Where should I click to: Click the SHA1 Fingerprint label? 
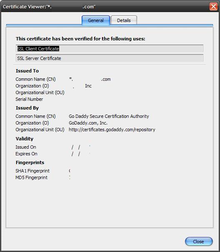(32, 171)
